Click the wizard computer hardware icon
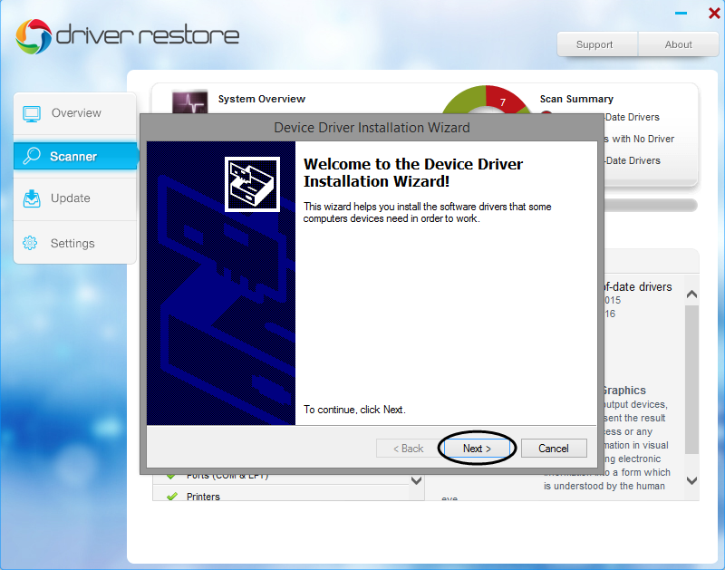This screenshot has height=570, width=725. [x=252, y=184]
